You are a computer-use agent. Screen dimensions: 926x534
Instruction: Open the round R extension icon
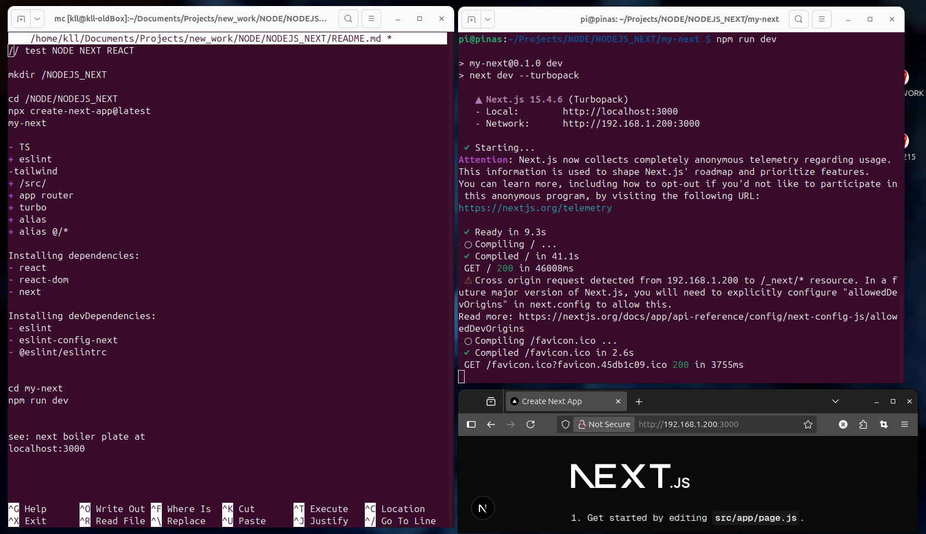(x=843, y=424)
